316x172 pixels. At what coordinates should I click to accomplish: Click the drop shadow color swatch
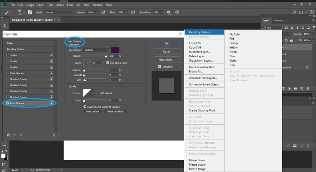click(115, 50)
